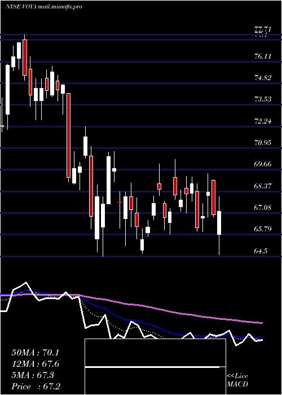Select the 65.79 price axis label

click(x=263, y=229)
